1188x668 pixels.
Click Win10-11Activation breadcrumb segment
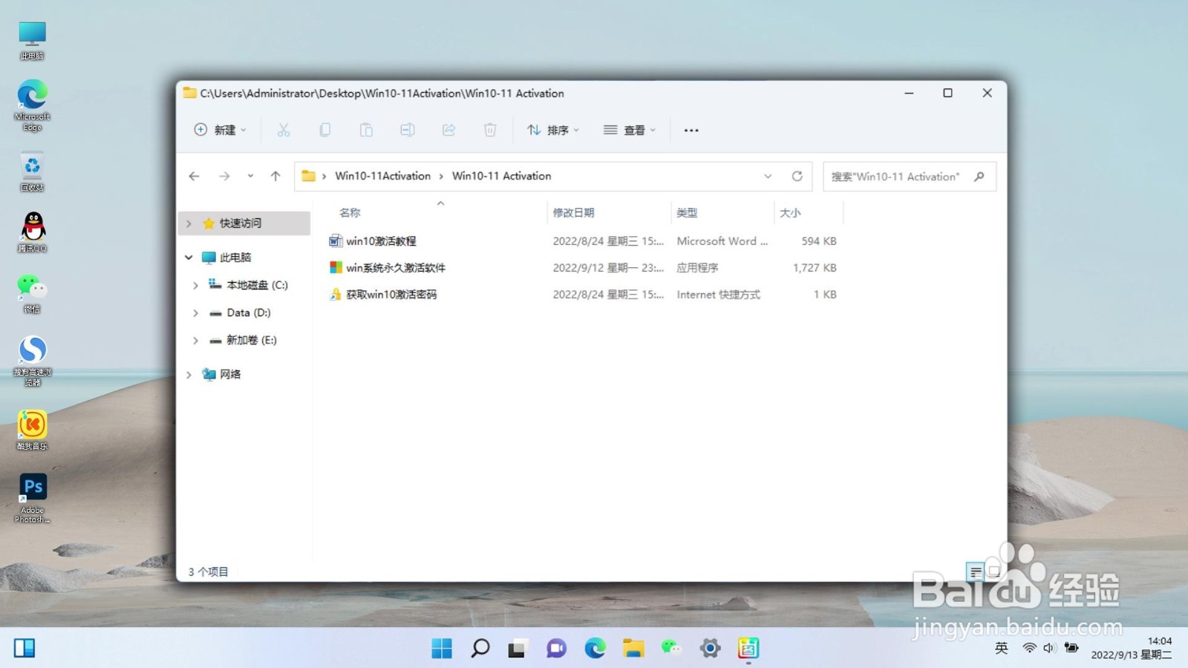tap(382, 176)
